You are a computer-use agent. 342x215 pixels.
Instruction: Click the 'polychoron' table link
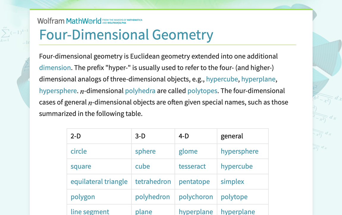pos(196,197)
